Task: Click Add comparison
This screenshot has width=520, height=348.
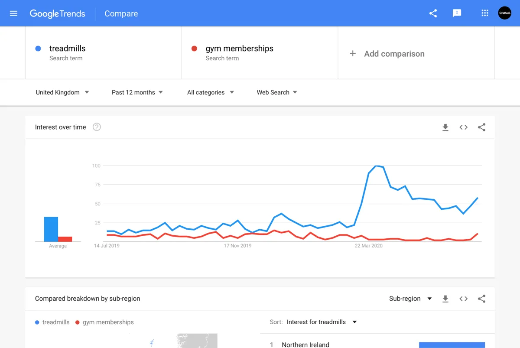Action: (387, 54)
